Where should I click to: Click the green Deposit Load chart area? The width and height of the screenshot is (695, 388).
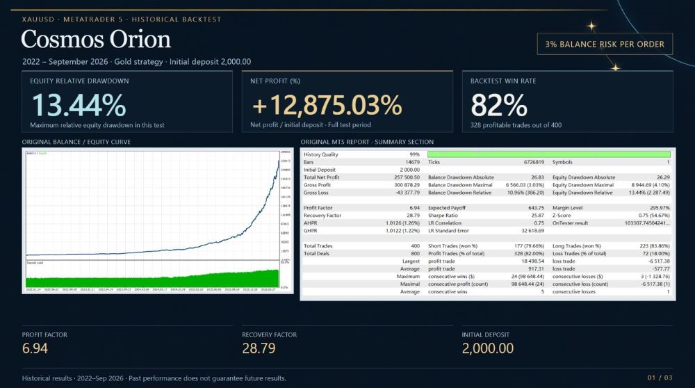(x=152, y=279)
